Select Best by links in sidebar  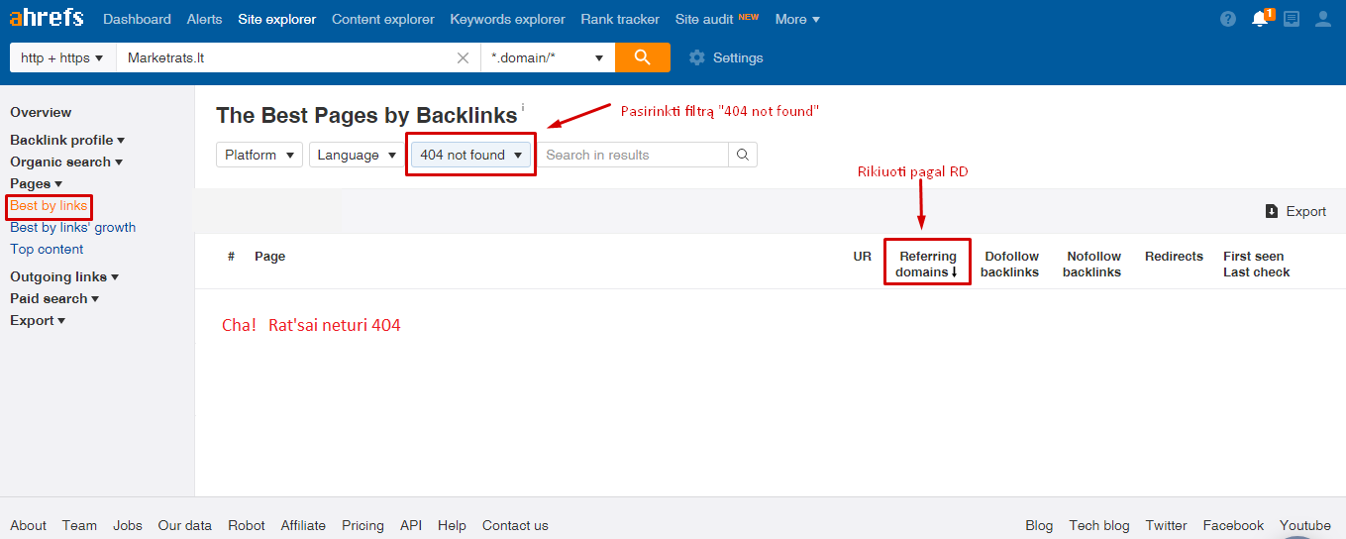[49, 205]
